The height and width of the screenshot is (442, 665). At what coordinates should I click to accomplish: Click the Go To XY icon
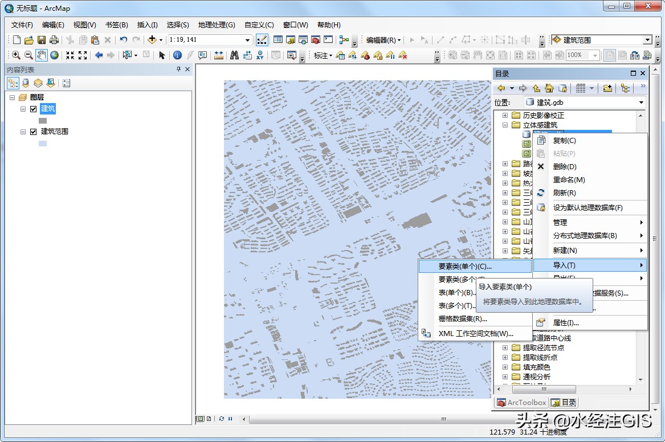pyautogui.click(x=259, y=55)
